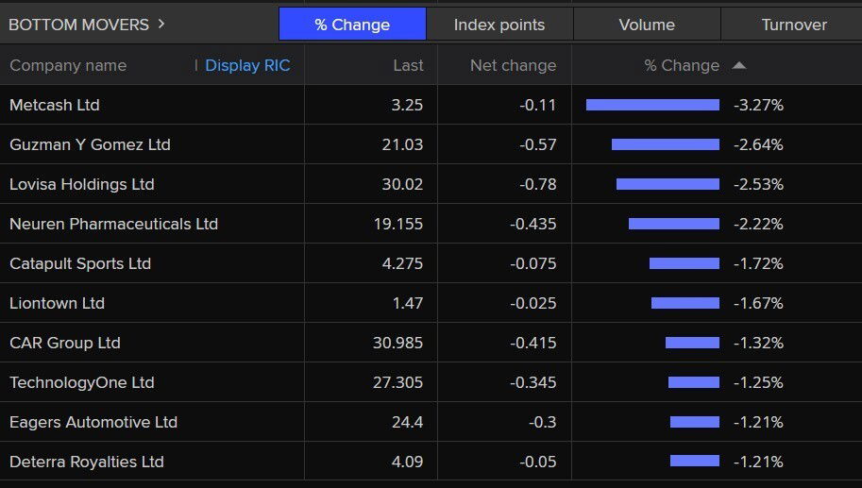This screenshot has height=488, width=862.
Task: Select the Liontown Ltd row
Action: pyautogui.click(x=57, y=303)
